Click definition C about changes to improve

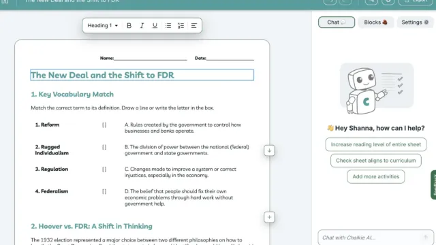(181, 172)
